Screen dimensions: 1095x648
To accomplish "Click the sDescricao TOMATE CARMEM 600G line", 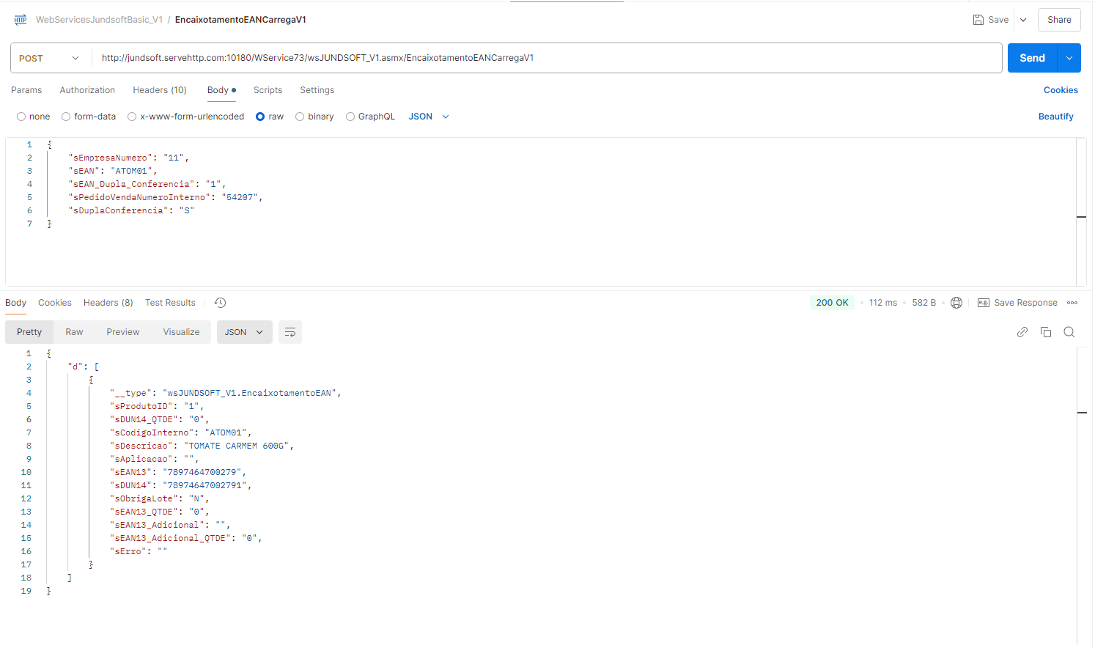I will [202, 446].
